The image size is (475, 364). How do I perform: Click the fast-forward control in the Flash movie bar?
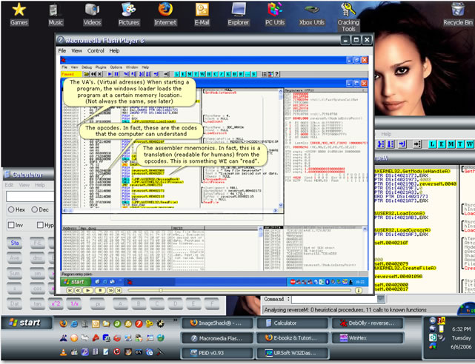110,290
